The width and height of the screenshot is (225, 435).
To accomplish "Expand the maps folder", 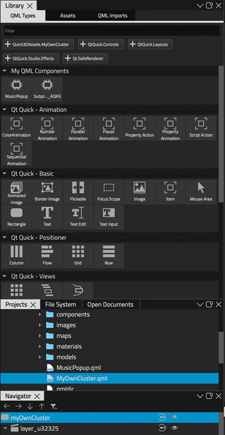I will tap(40, 336).
